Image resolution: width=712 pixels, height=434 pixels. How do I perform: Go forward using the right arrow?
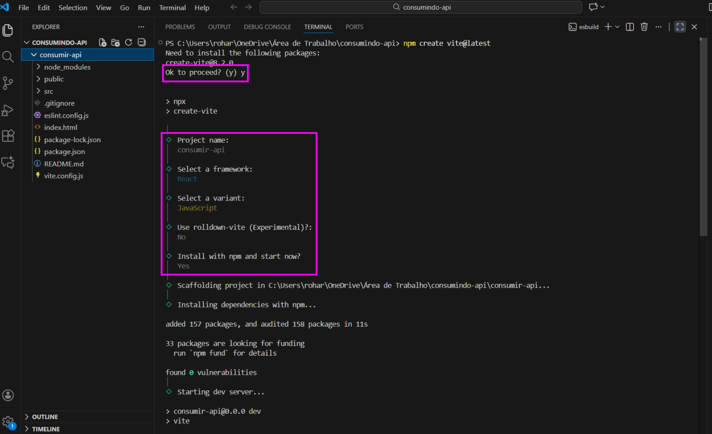click(x=248, y=7)
